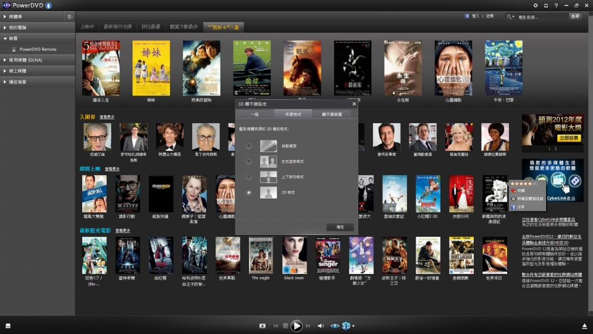The width and height of the screenshot is (593, 334).
Task: Click the TrueTheater eye icon
Action: pos(335,326)
